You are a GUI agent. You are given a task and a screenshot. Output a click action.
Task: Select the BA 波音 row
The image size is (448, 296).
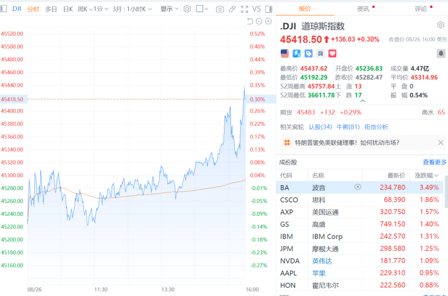(x=360, y=187)
